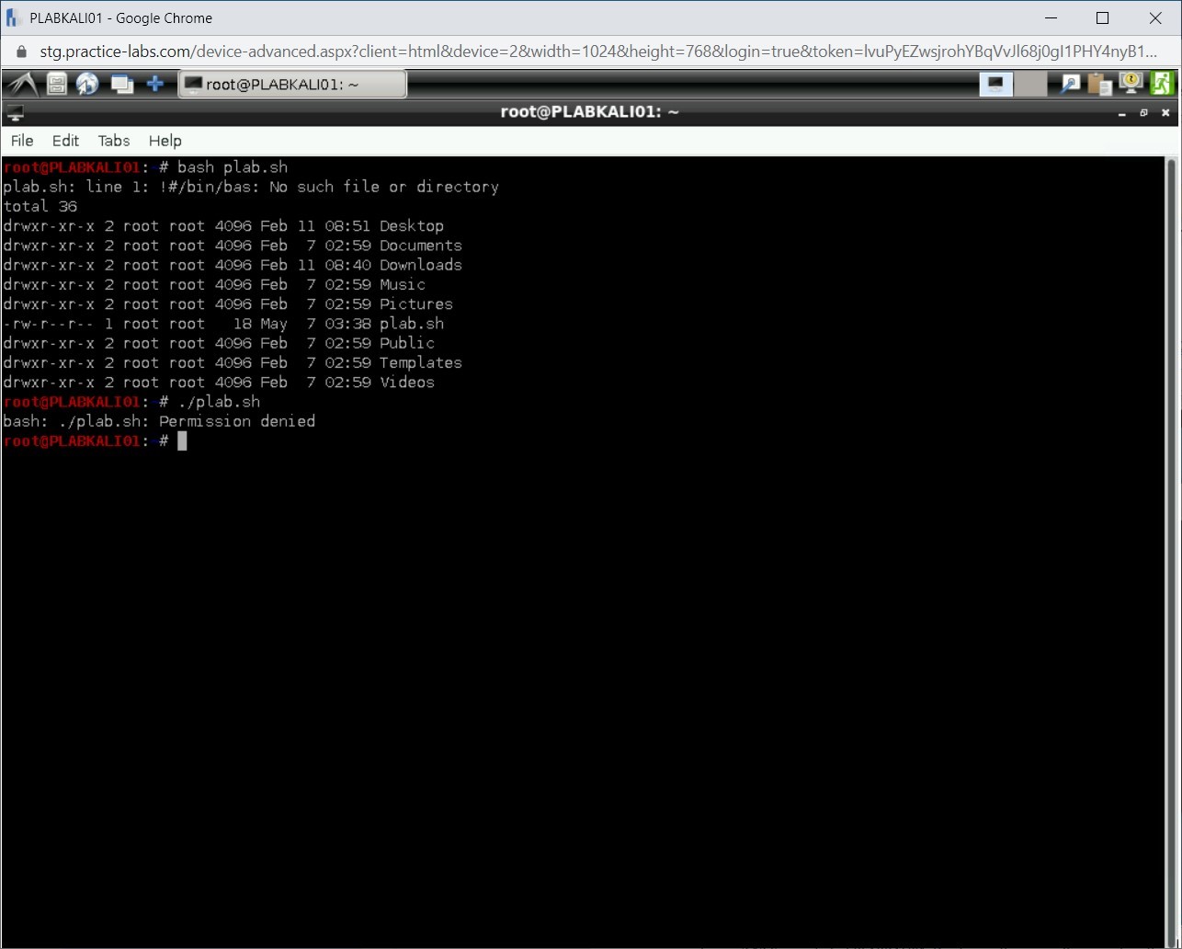Viewport: 1182px width, 949px height.
Task: Click the terminal window menu icon in titlebar
Action: click(x=15, y=112)
